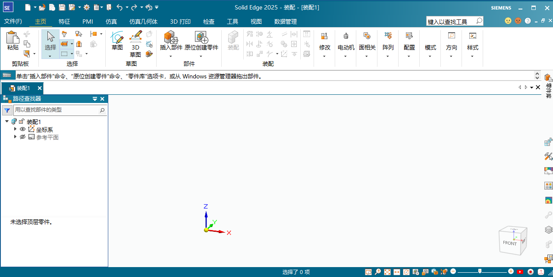
Task: Switch to the 3D 打印 ribbon tab
Action: [x=180, y=22]
